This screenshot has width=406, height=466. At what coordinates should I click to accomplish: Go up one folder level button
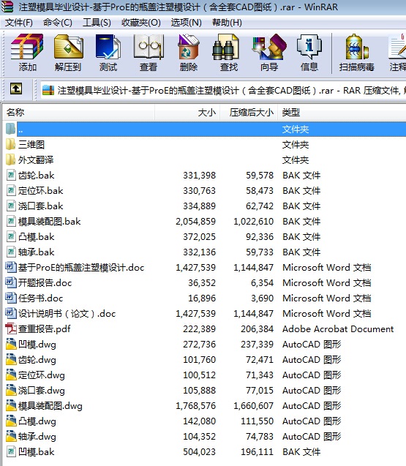pyautogui.click(x=16, y=89)
